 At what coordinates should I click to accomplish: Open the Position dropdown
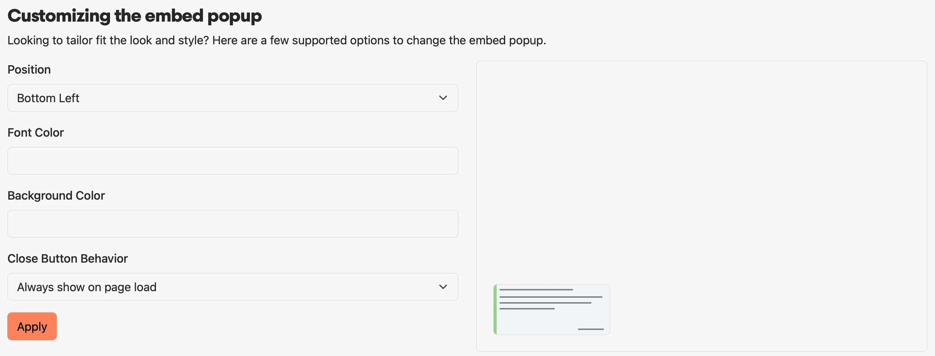pyautogui.click(x=233, y=98)
